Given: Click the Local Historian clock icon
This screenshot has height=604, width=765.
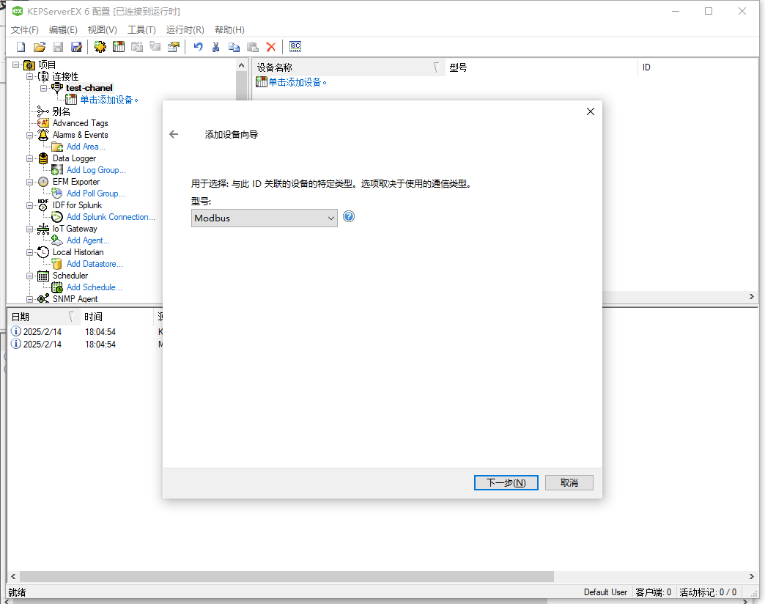Looking at the screenshot, I should 43,251.
